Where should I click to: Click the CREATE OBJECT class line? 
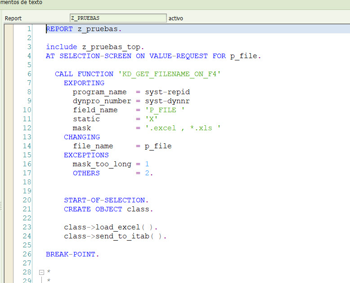pyautogui.click(x=108, y=209)
